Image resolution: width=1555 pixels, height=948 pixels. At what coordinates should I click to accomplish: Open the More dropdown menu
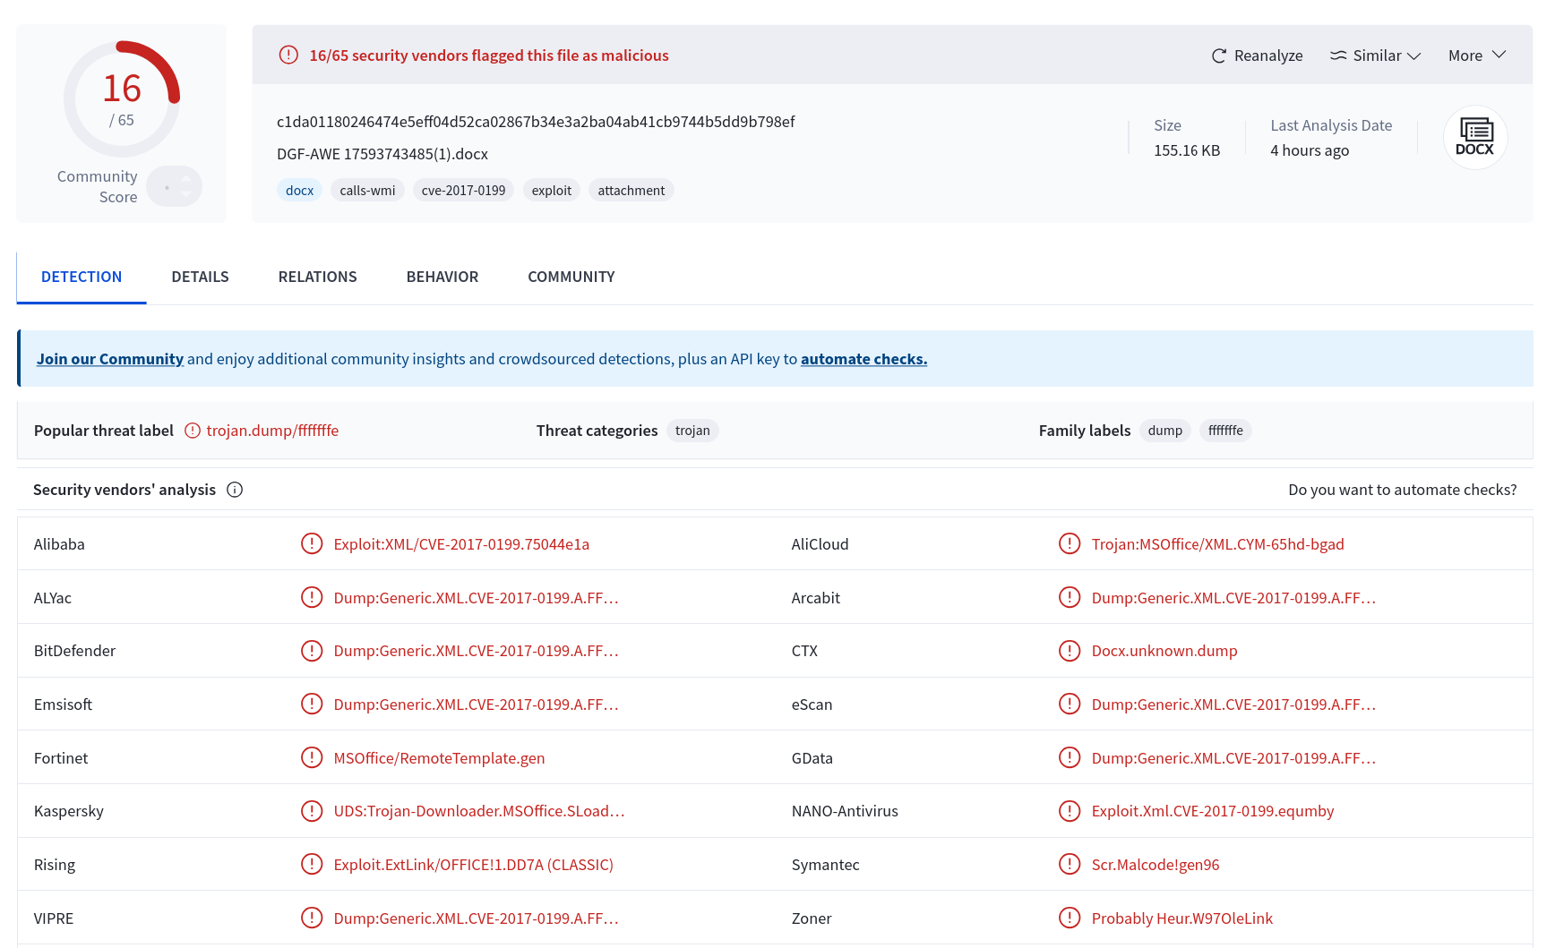1477,56
